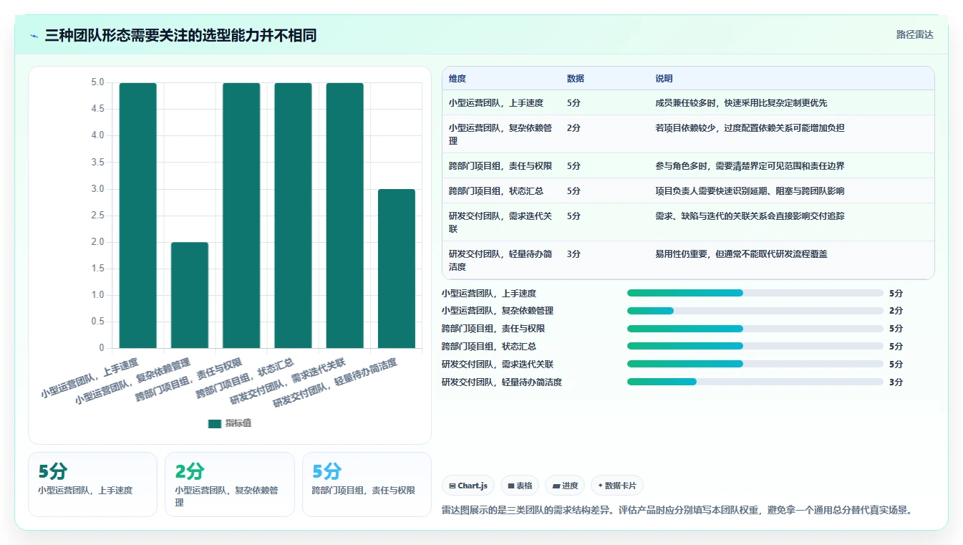Click table row label 研发交付团队，需求迭代关联
Screen dimensions: 963x545
[x=500, y=223]
